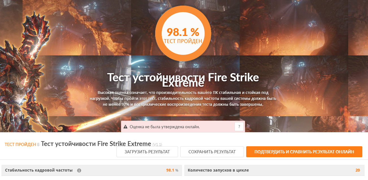Click the ЗАГРУЗИТЬ РЕЗУЛЬТАТ button
Image resolution: width=368 pixels, height=180 pixels.
(x=147, y=152)
